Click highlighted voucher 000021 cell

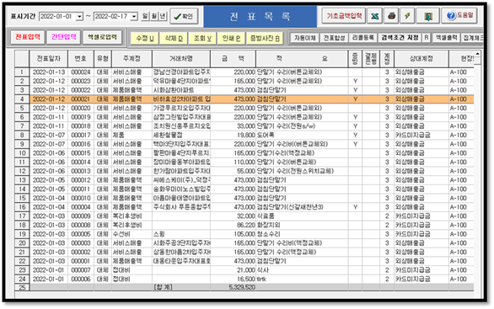81,99
